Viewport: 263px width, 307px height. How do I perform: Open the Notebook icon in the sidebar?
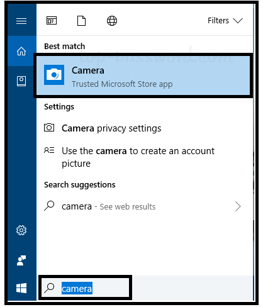(21, 81)
